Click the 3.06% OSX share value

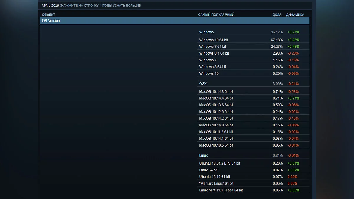(x=278, y=84)
